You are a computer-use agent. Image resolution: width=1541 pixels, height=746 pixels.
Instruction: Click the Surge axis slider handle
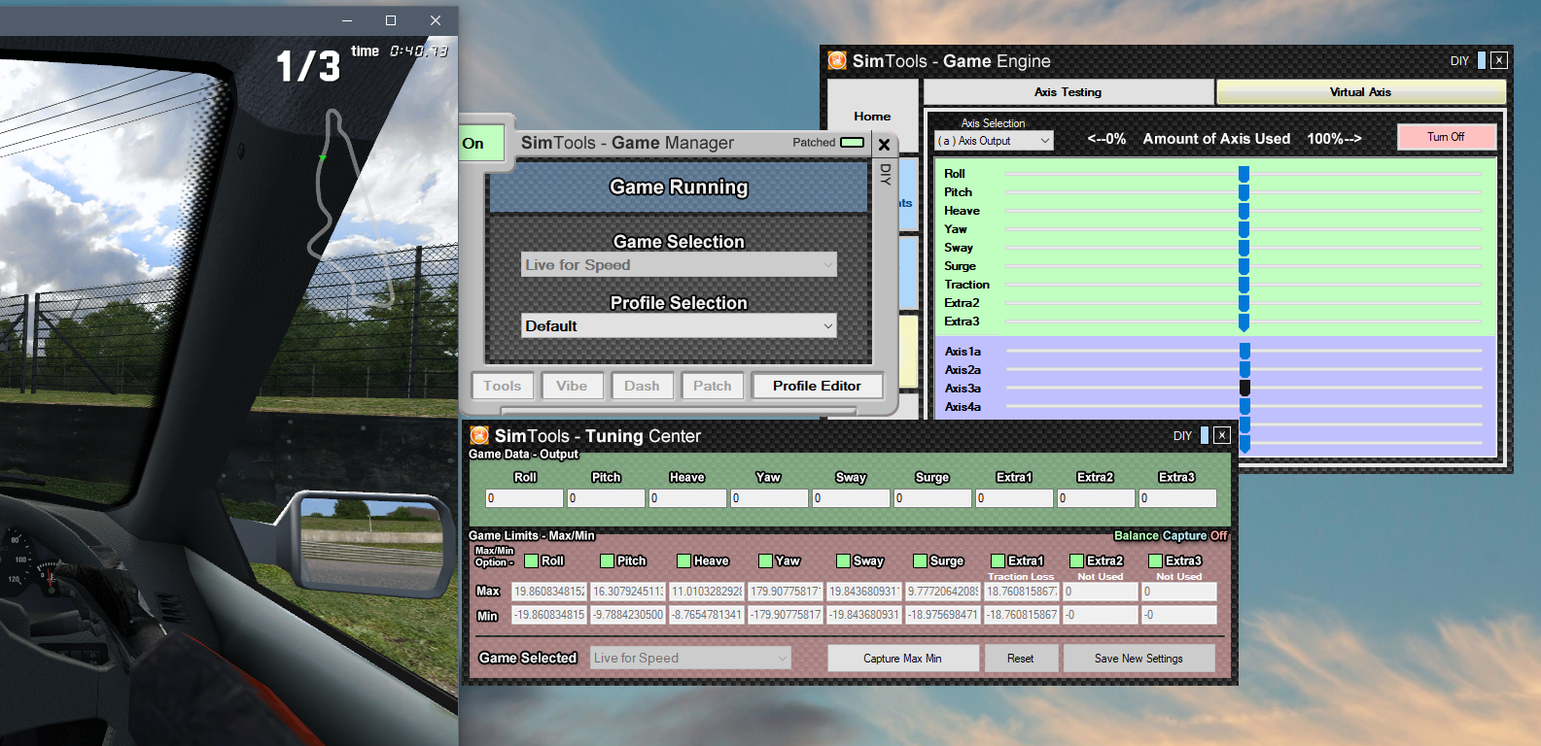(x=1243, y=266)
